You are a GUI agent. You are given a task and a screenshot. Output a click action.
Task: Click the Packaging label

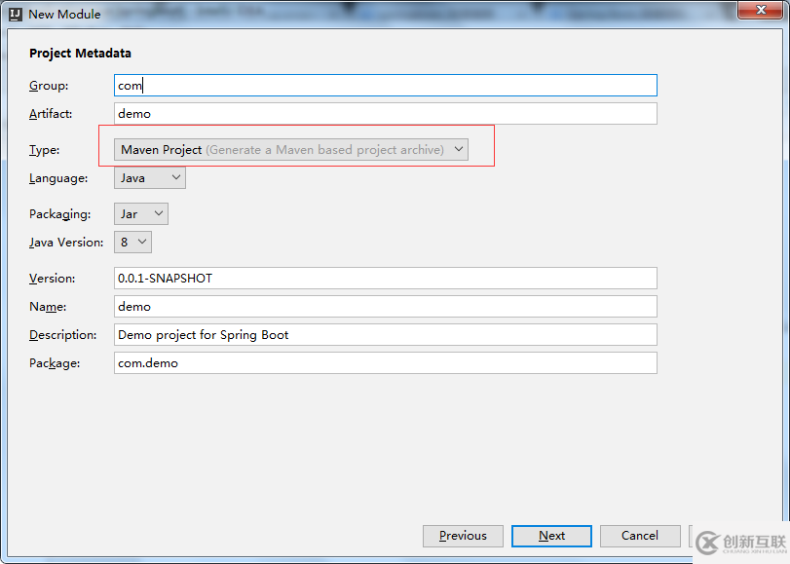[x=60, y=214]
